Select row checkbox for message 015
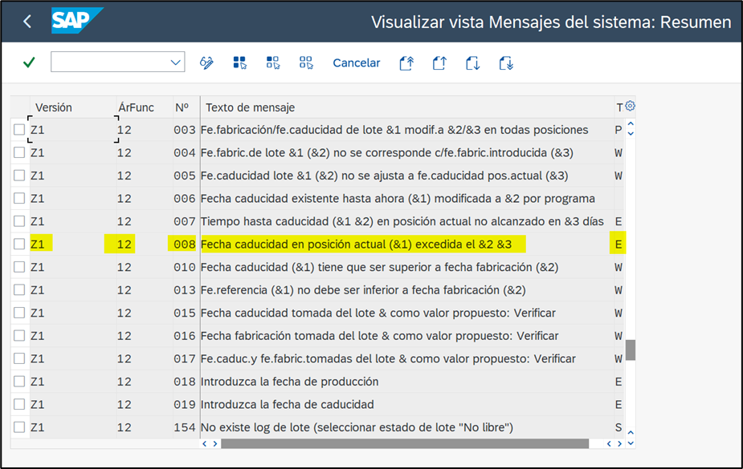 pos(19,313)
